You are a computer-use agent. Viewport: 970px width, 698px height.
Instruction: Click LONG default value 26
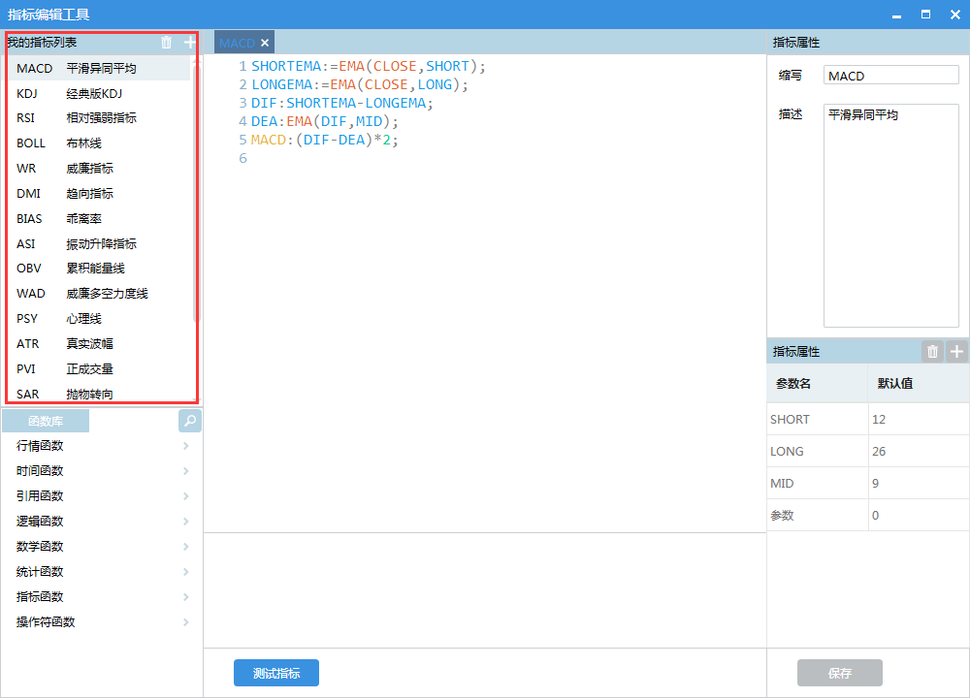(x=919, y=452)
